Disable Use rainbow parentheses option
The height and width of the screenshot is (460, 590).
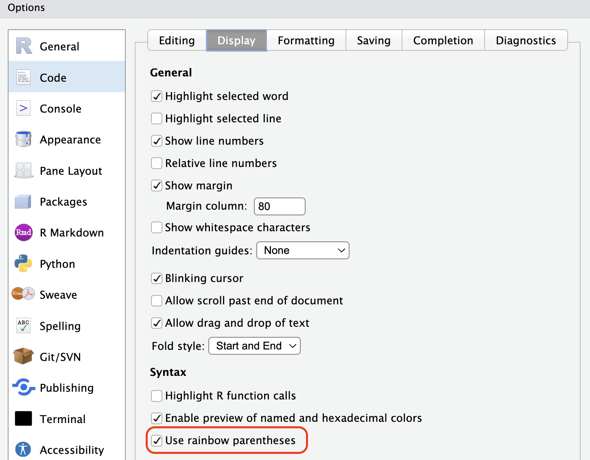tap(157, 440)
